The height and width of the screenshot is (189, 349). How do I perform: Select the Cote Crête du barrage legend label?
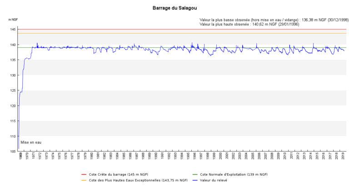119,174
